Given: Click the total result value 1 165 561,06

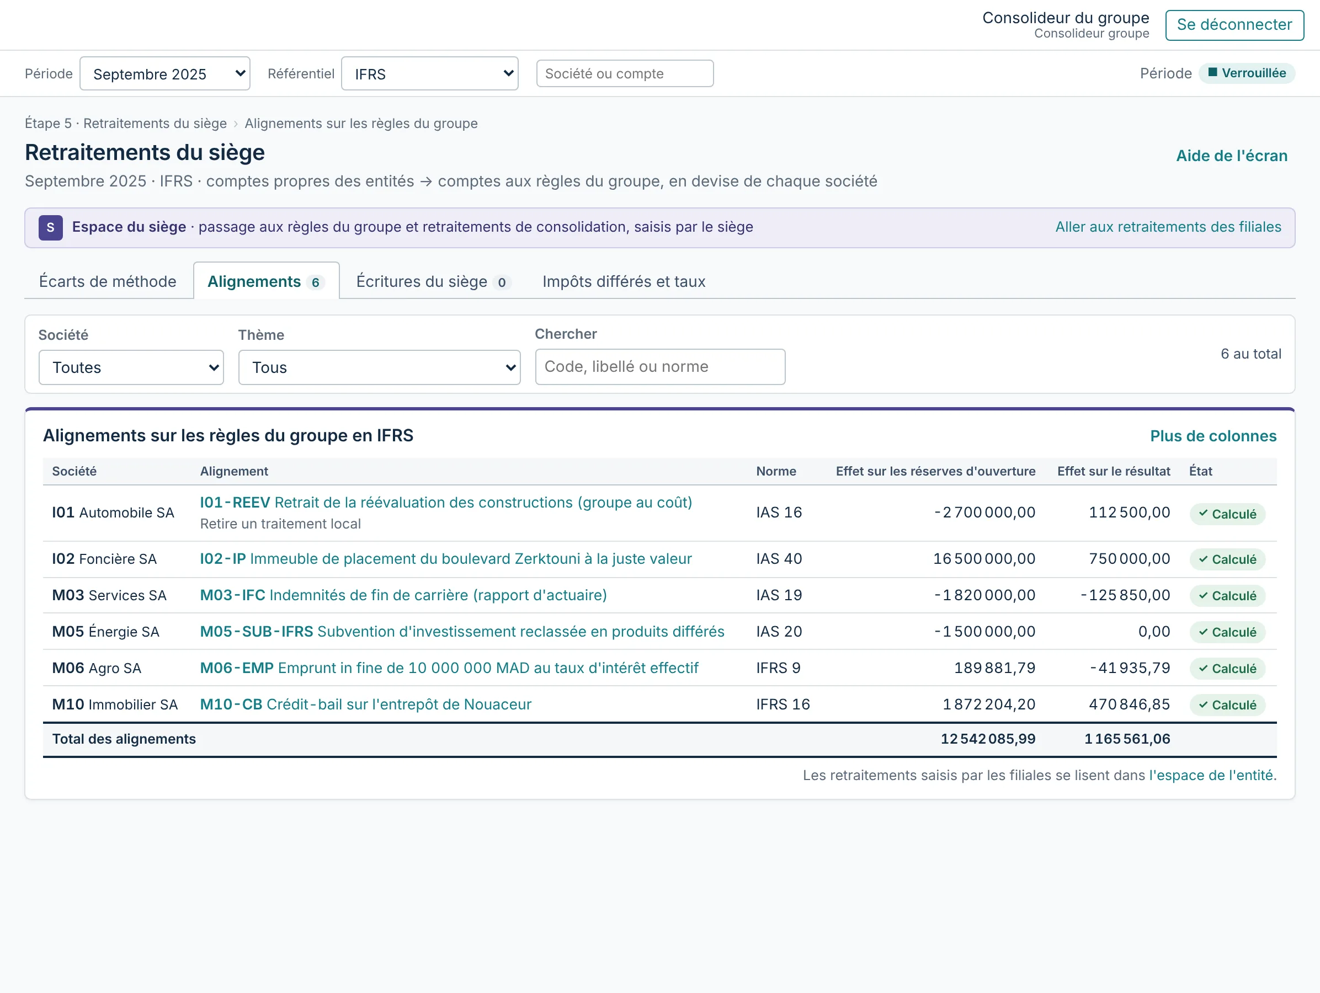Looking at the screenshot, I should (x=1127, y=739).
